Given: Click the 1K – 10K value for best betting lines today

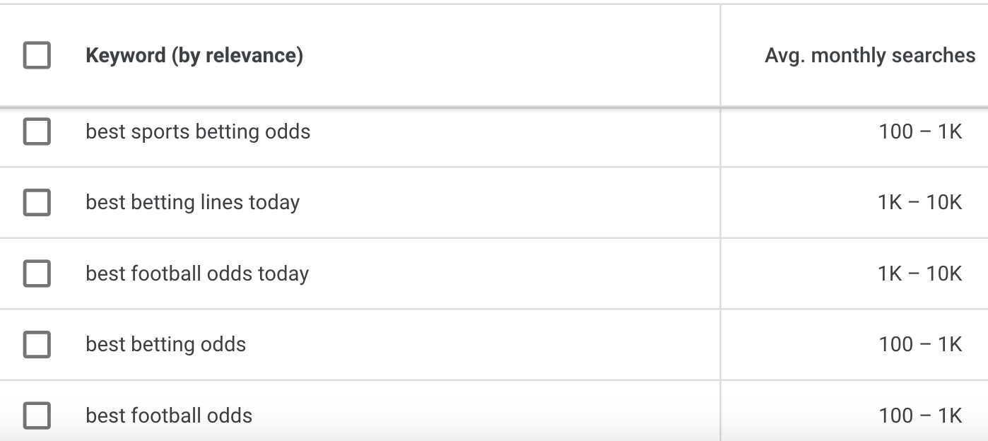Looking at the screenshot, I should [x=919, y=203].
